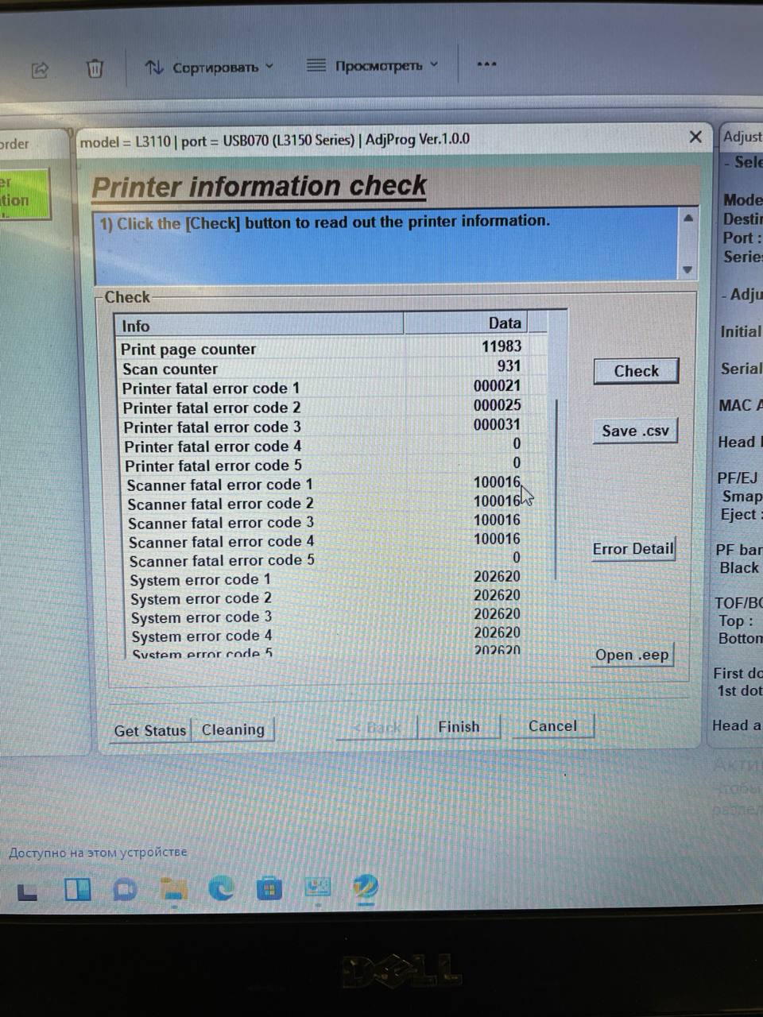Click the Info column header
Image resolution: width=763 pixels, height=1017 pixels.
(259, 325)
